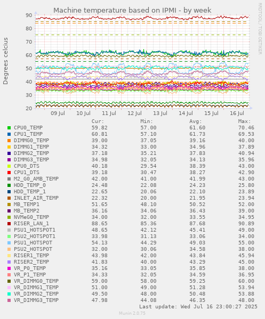265x319 pixels.
Task: Click the 'Last update' timestamp text
Action: pos(198,307)
